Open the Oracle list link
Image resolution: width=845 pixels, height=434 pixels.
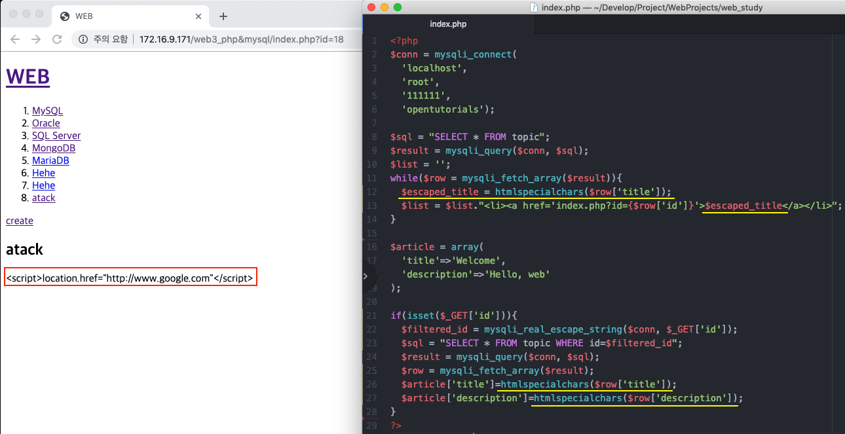click(x=46, y=123)
